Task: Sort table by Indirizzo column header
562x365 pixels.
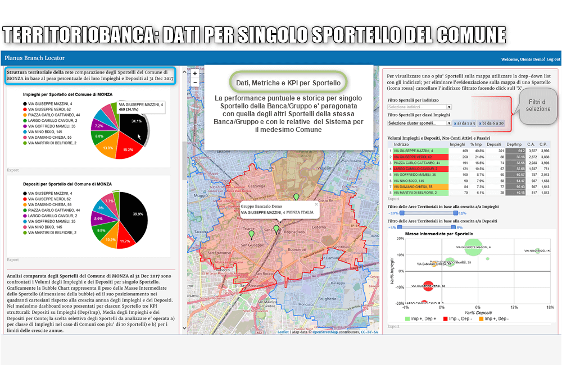Action: coord(401,144)
